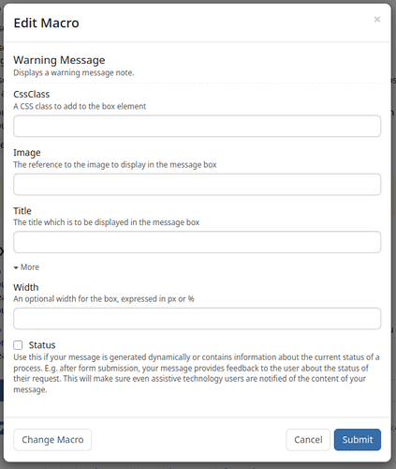This screenshot has width=396, height=469.
Task: Click the 'Displays a warning message note' text
Action: 74,73
